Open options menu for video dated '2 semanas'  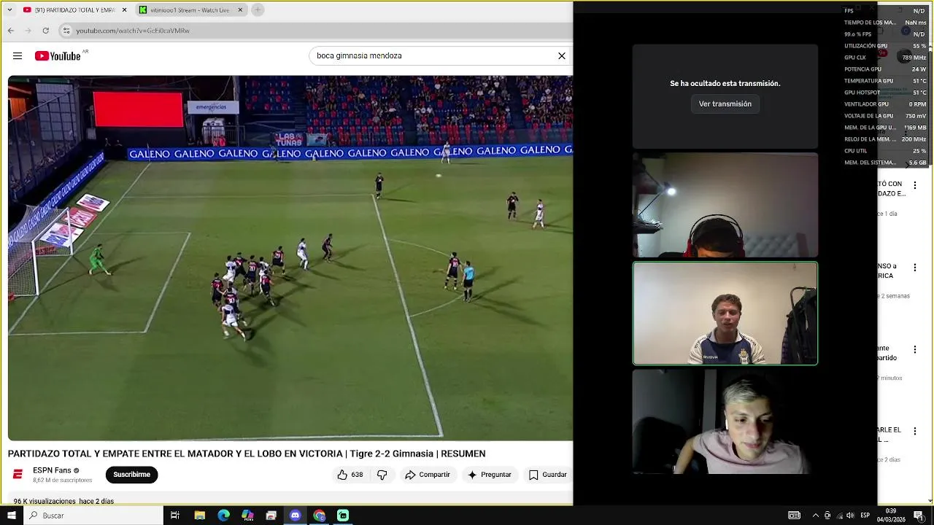(x=915, y=268)
